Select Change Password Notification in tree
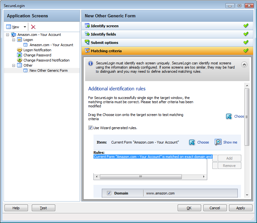 tap(46, 60)
